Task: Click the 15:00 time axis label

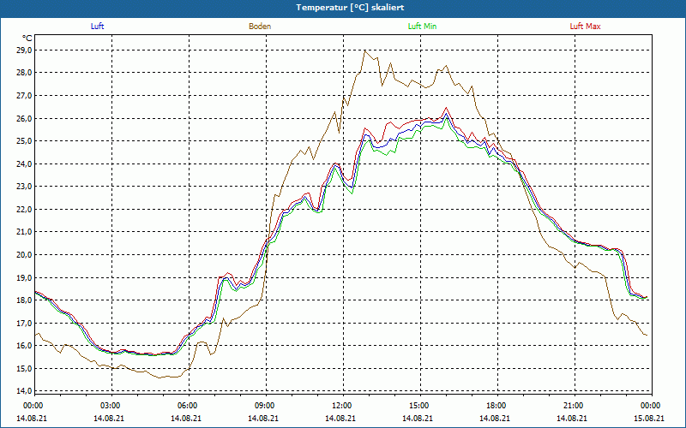Action: (419, 406)
